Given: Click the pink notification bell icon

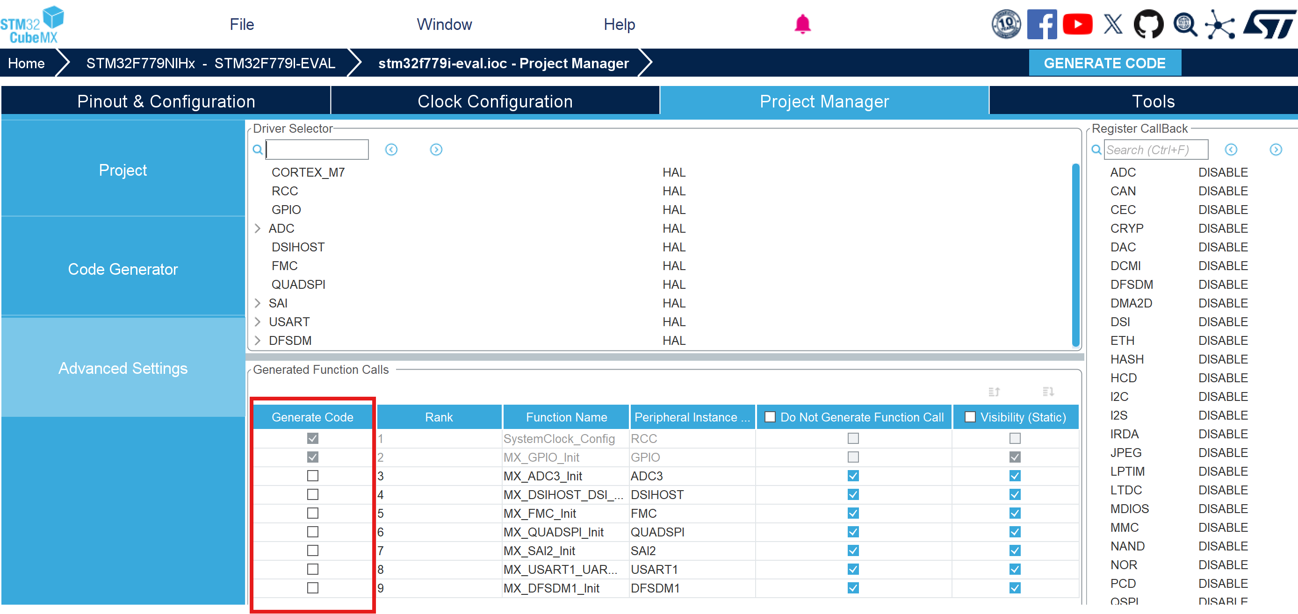Looking at the screenshot, I should click(802, 24).
